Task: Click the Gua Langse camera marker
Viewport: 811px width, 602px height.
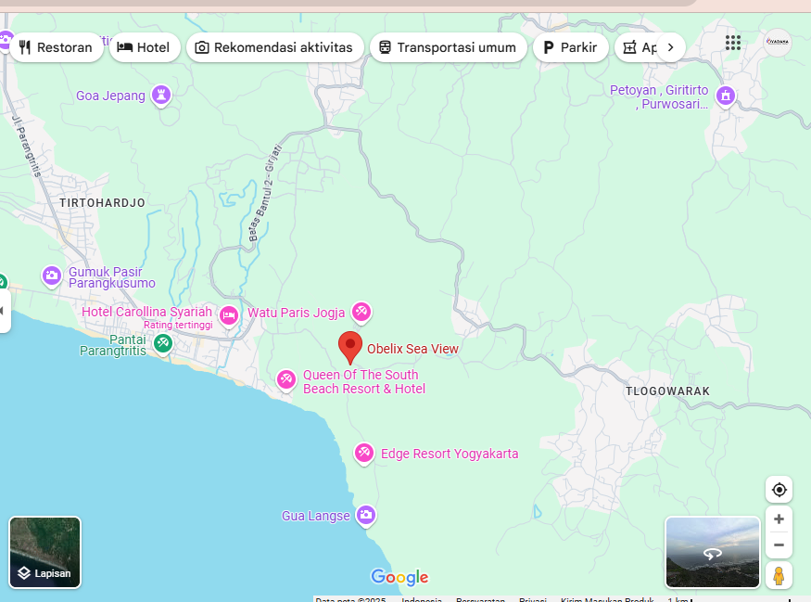Action: tap(366, 515)
